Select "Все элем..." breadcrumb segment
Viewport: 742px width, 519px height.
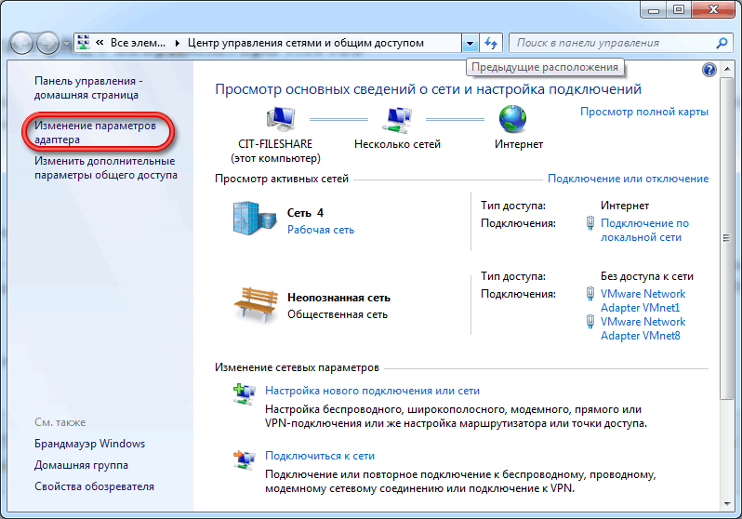click(x=138, y=43)
